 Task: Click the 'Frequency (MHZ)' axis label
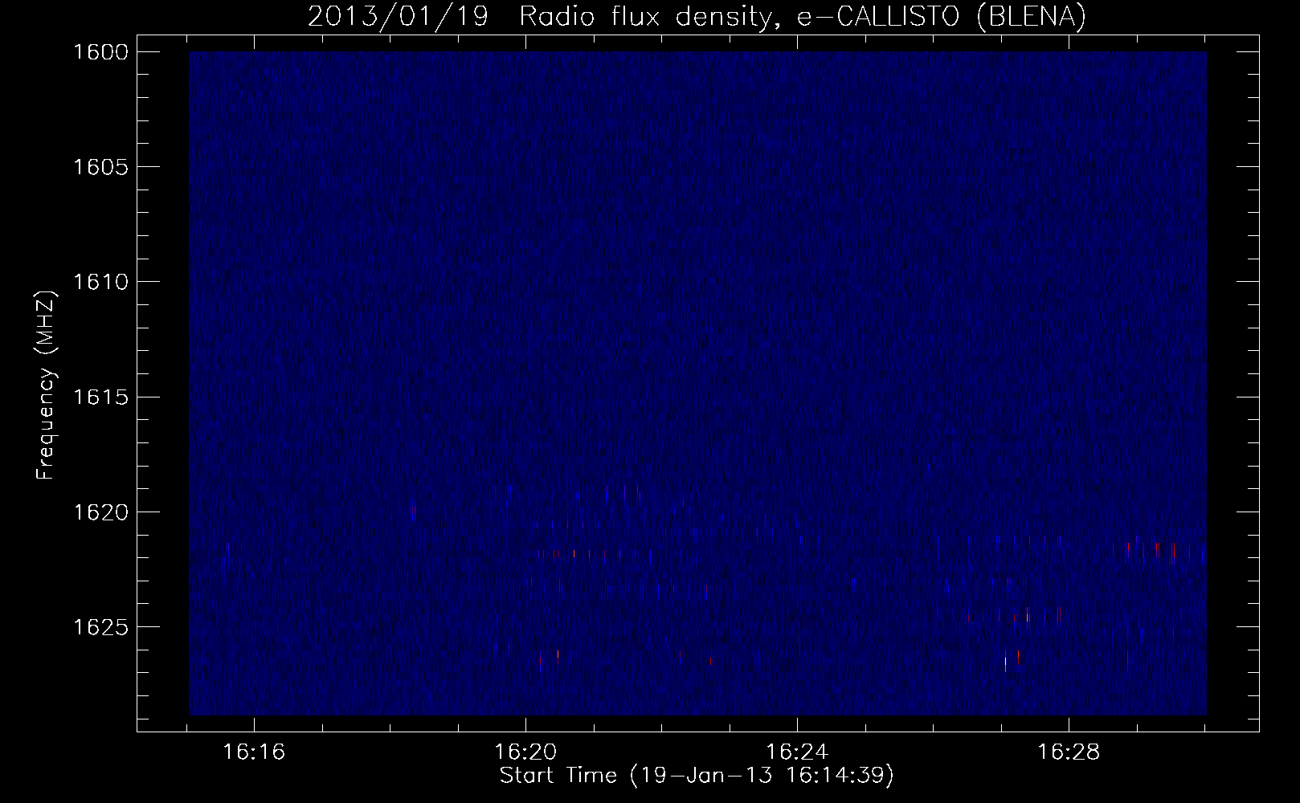[x=46, y=385]
